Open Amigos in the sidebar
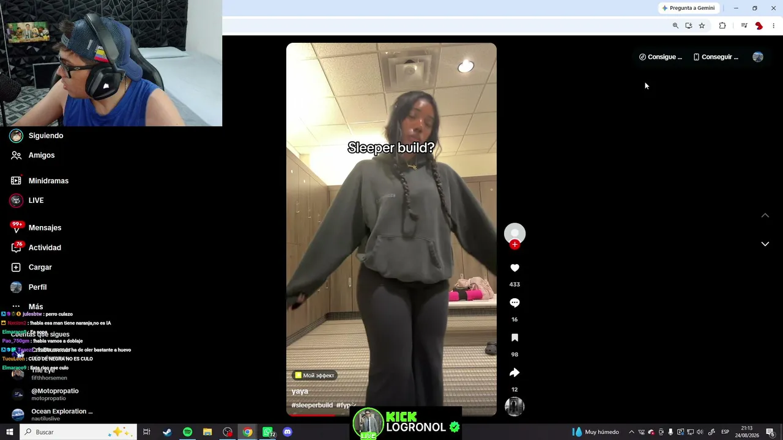 pos(33,155)
